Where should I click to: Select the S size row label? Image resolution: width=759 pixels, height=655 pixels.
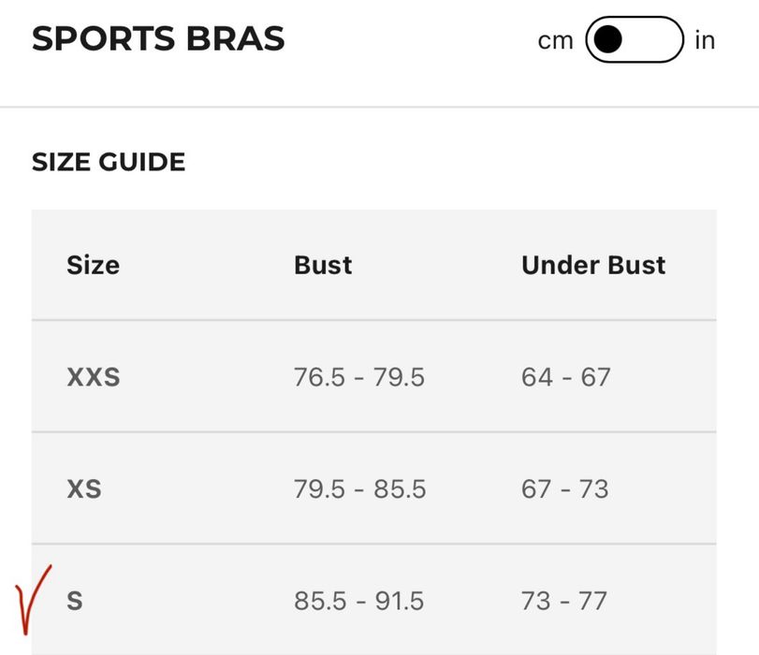[75, 601]
